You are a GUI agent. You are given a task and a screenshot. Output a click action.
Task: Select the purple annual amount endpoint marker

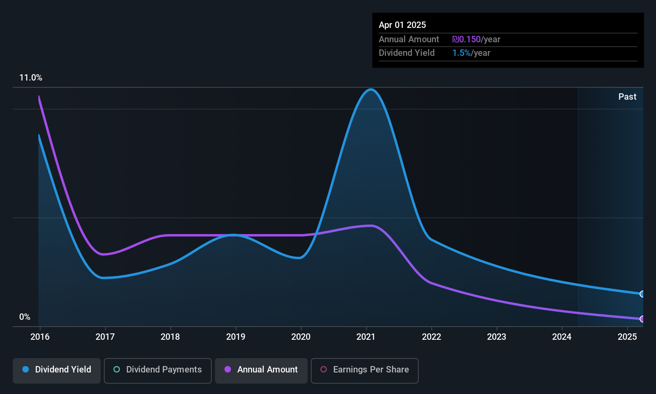tap(642, 319)
